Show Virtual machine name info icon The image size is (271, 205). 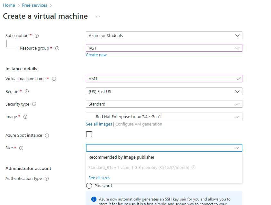pyautogui.click(x=54, y=79)
